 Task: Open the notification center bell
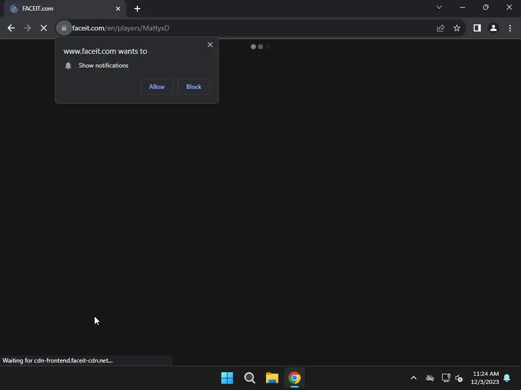click(507, 378)
